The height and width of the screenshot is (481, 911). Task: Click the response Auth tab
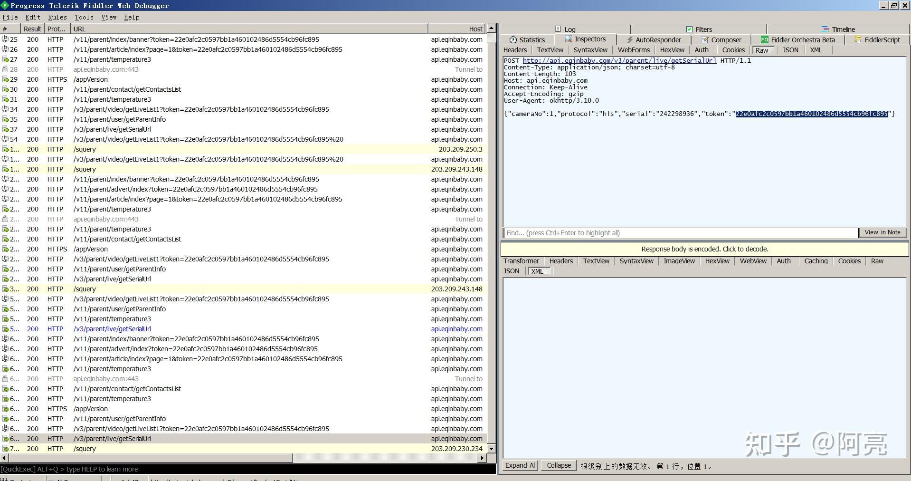point(784,261)
